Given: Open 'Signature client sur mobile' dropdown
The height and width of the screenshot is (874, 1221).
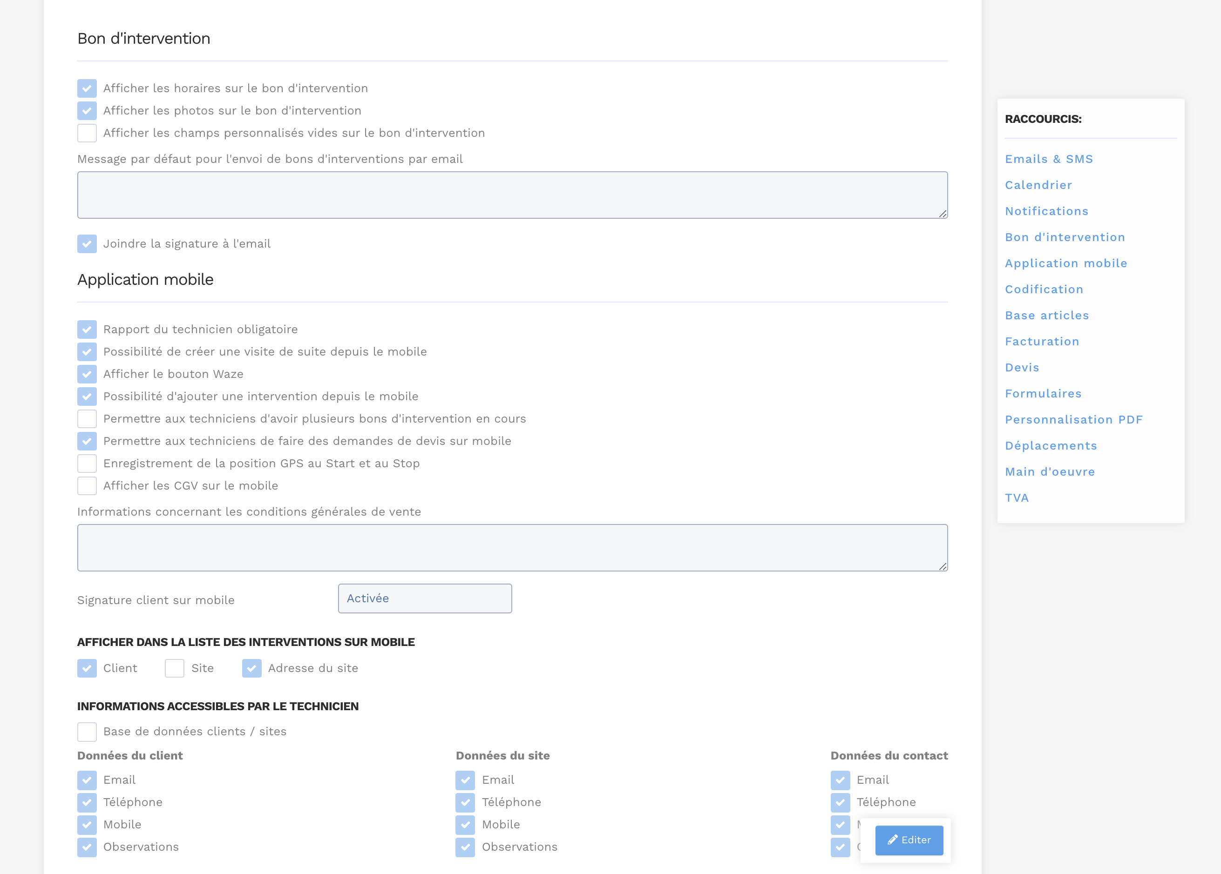Looking at the screenshot, I should click(424, 598).
